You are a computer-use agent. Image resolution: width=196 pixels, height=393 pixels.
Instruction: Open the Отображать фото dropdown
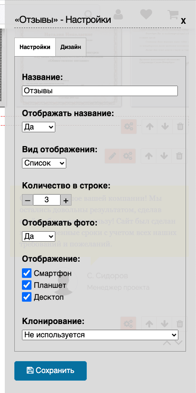click(x=39, y=236)
